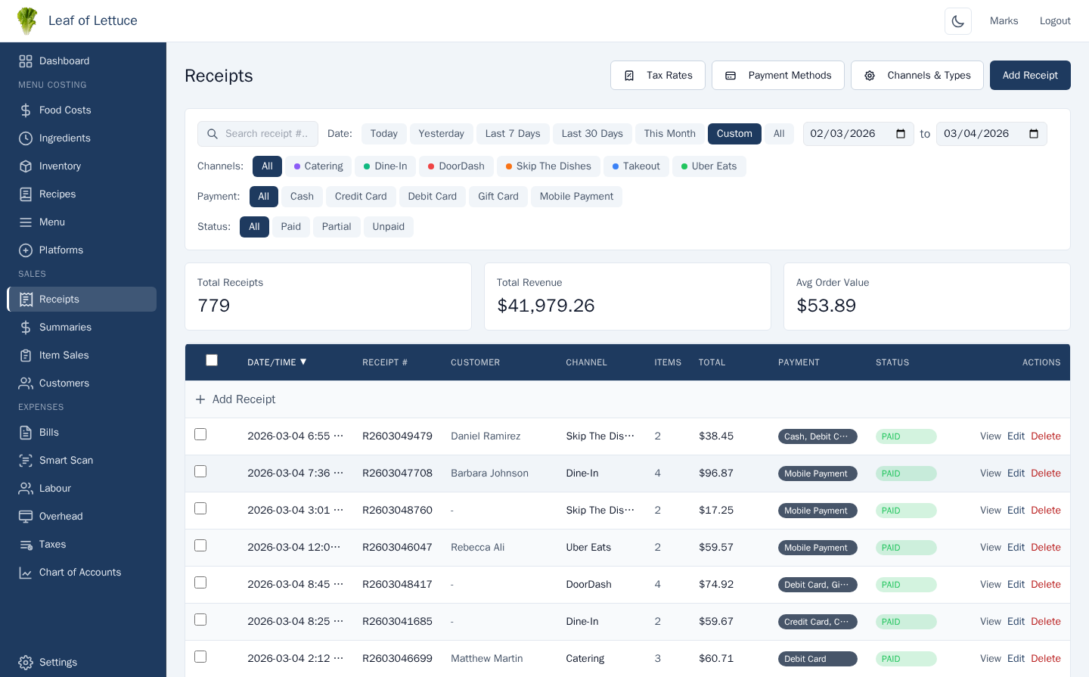
Task: Filter by Last 7 Days
Action: click(513, 134)
